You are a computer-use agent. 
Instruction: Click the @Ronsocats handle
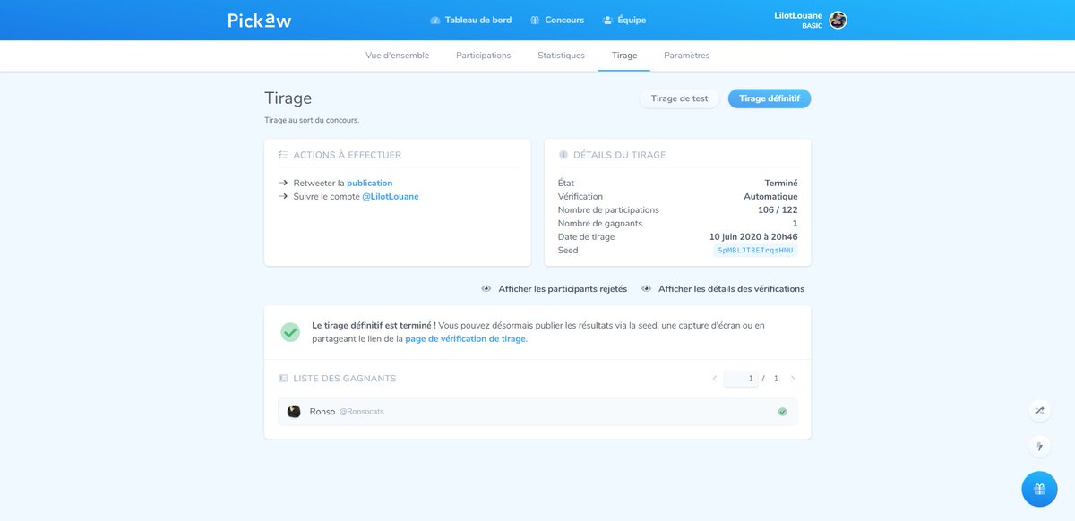tap(362, 412)
